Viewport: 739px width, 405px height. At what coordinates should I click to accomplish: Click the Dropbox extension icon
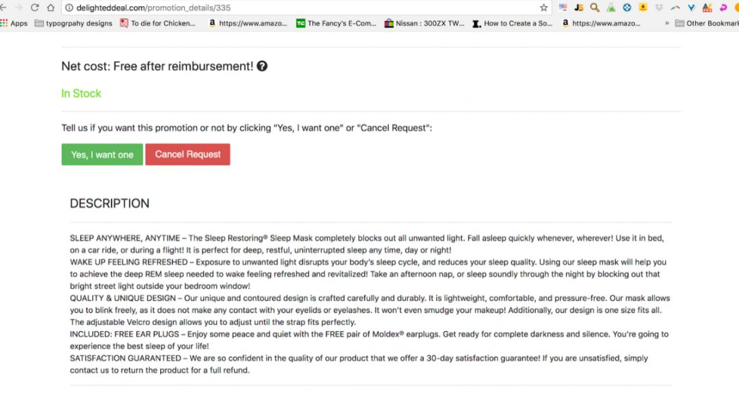click(x=659, y=8)
